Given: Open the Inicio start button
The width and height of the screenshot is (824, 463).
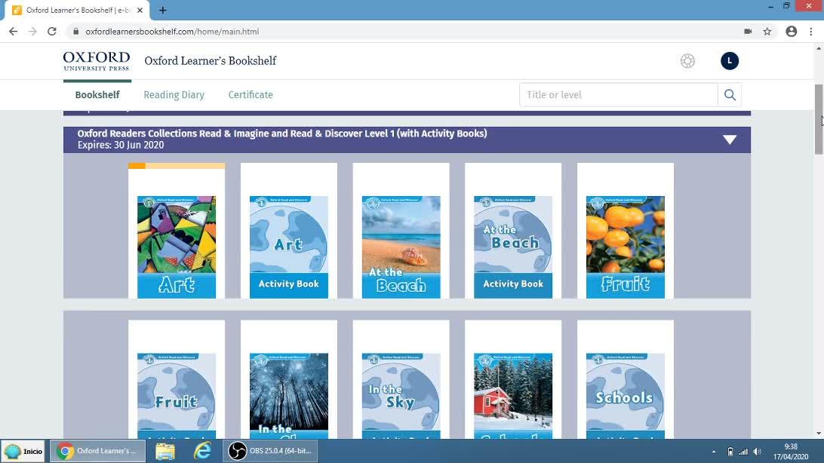Looking at the screenshot, I should click(x=23, y=451).
